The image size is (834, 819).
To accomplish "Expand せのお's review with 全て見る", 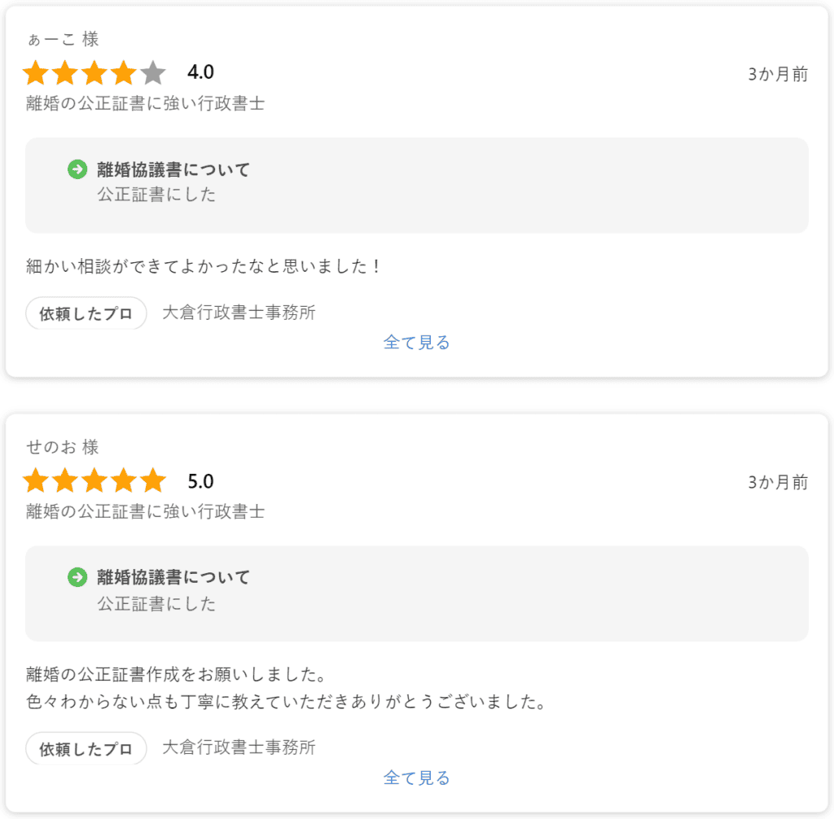I will point(416,778).
